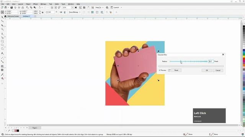Select the Connector tool
This screenshot has width=245, height=137.
click(2, 62)
